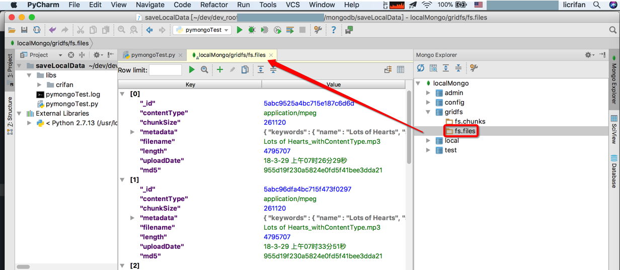Click the Project panel horizontal scrollbar
This screenshot has width=620, height=270.
(23, 267)
